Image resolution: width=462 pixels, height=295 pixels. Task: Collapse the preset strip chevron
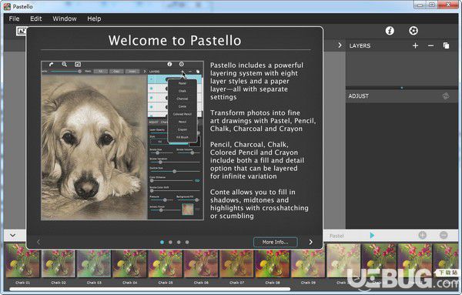pos(12,236)
